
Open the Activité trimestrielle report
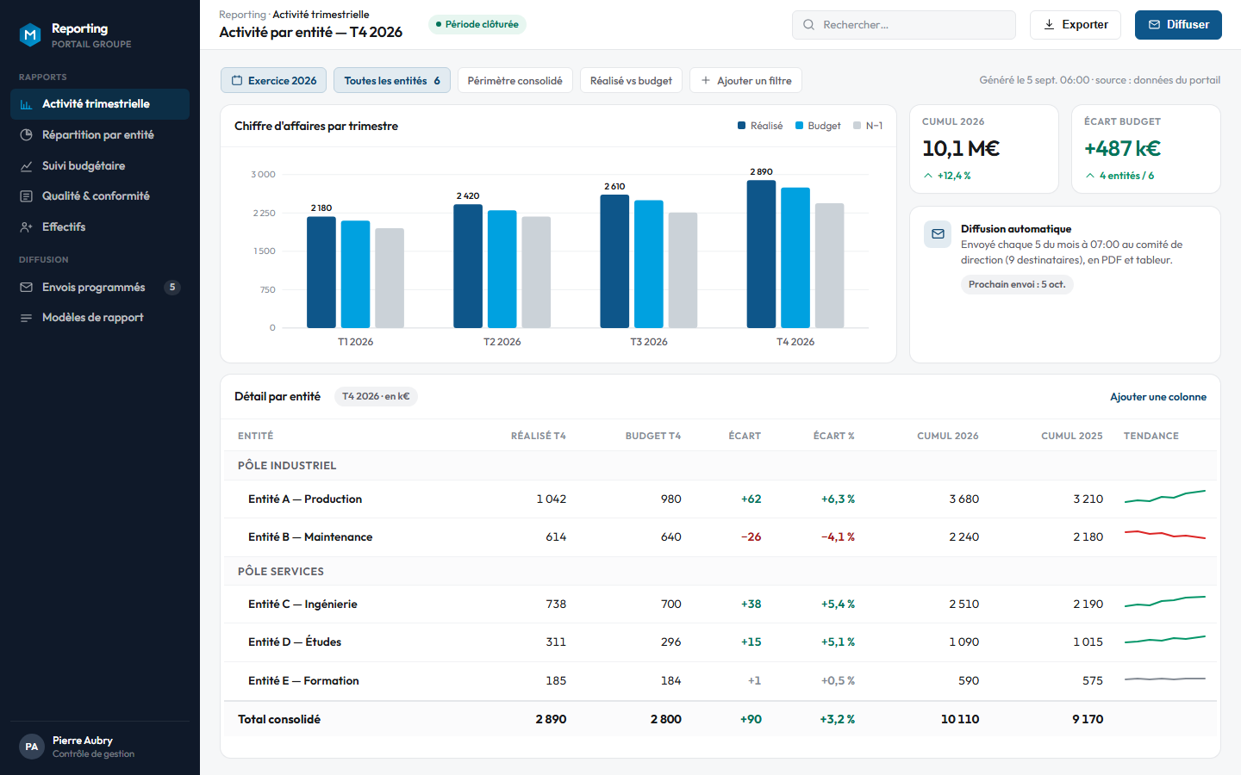(x=100, y=104)
